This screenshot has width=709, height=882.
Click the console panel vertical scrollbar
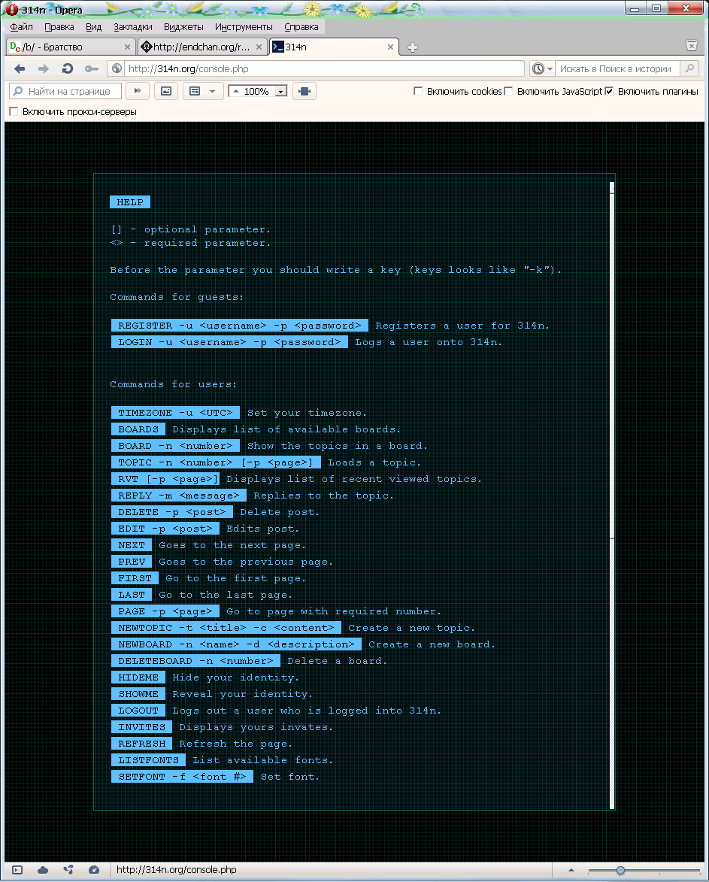click(x=612, y=495)
